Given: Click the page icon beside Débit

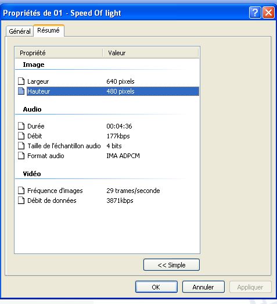Looking at the screenshot, I should point(21,136).
